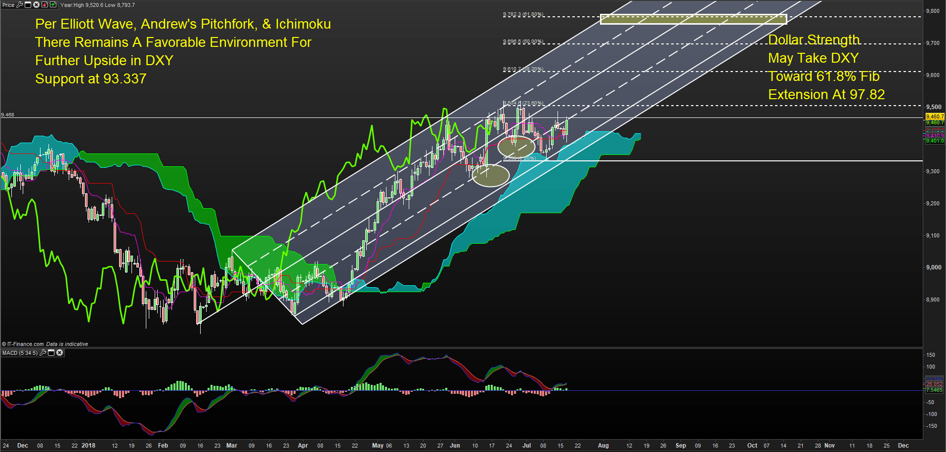Click the yellow 9,460.7 current price tag
The width and height of the screenshot is (946, 452).
click(935, 116)
